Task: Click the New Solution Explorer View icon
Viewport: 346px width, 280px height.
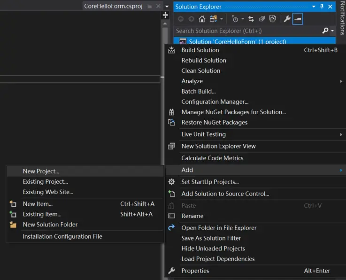Action: tap(171, 146)
